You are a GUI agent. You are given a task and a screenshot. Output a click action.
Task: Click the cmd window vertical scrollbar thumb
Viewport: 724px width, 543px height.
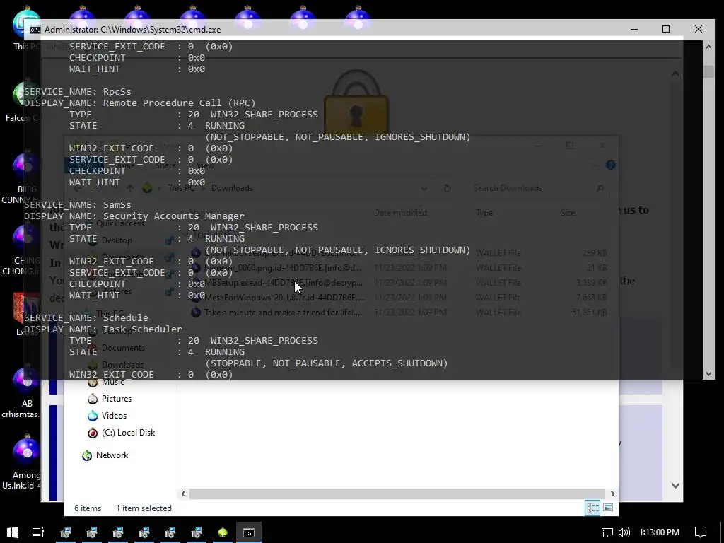coord(708,71)
